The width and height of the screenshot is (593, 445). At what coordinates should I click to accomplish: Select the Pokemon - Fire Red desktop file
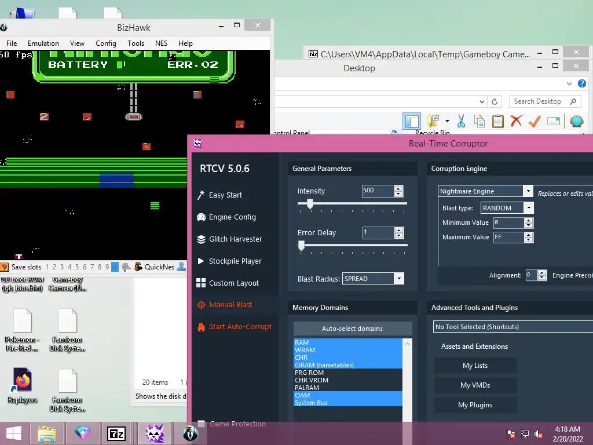23,330
